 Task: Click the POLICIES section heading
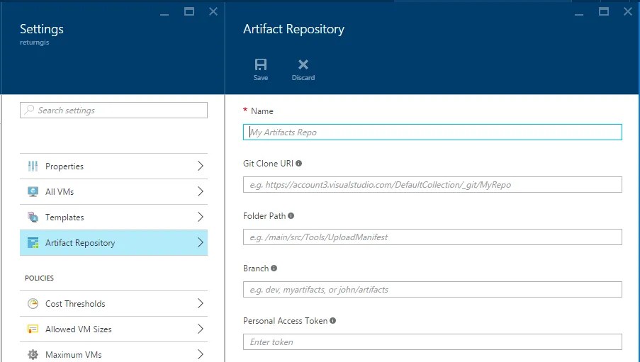tap(39, 278)
